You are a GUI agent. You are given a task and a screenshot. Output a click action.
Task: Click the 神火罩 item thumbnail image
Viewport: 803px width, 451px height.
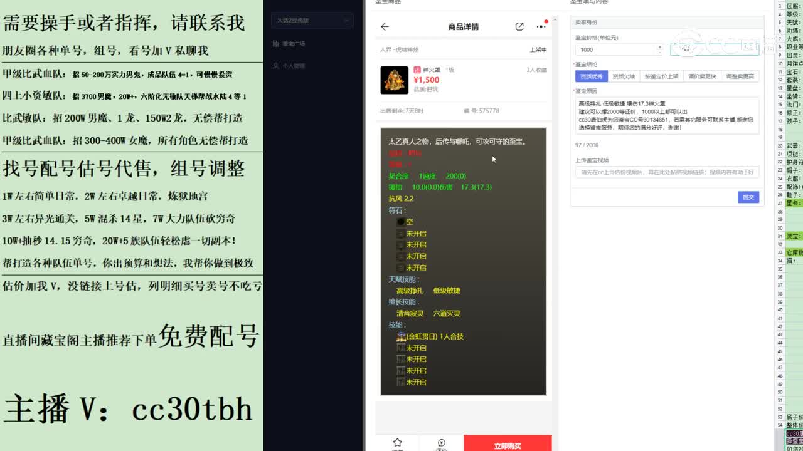394,80
